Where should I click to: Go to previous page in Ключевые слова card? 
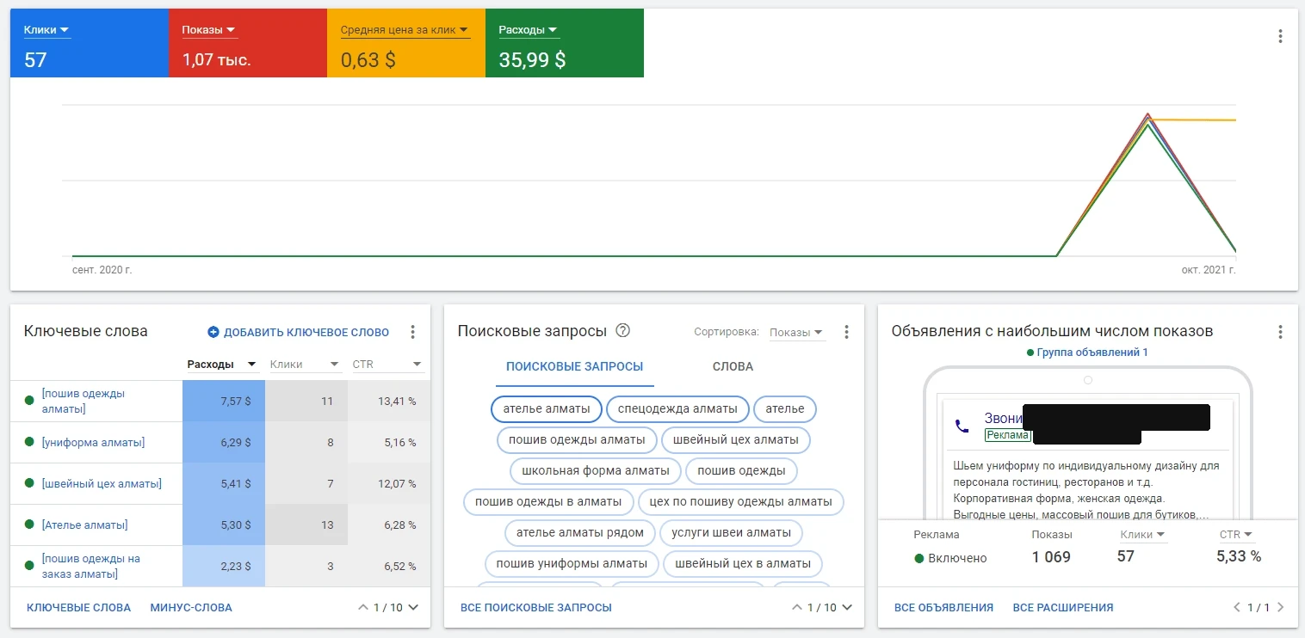point(363,607)
